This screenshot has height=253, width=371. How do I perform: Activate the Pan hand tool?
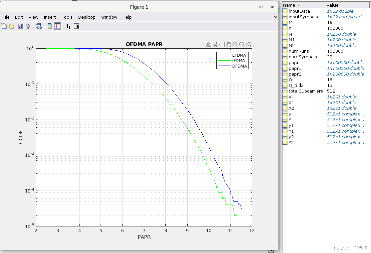coord(228,44)
